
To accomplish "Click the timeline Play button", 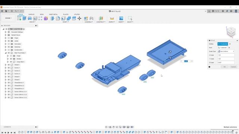I will (8, 133).
